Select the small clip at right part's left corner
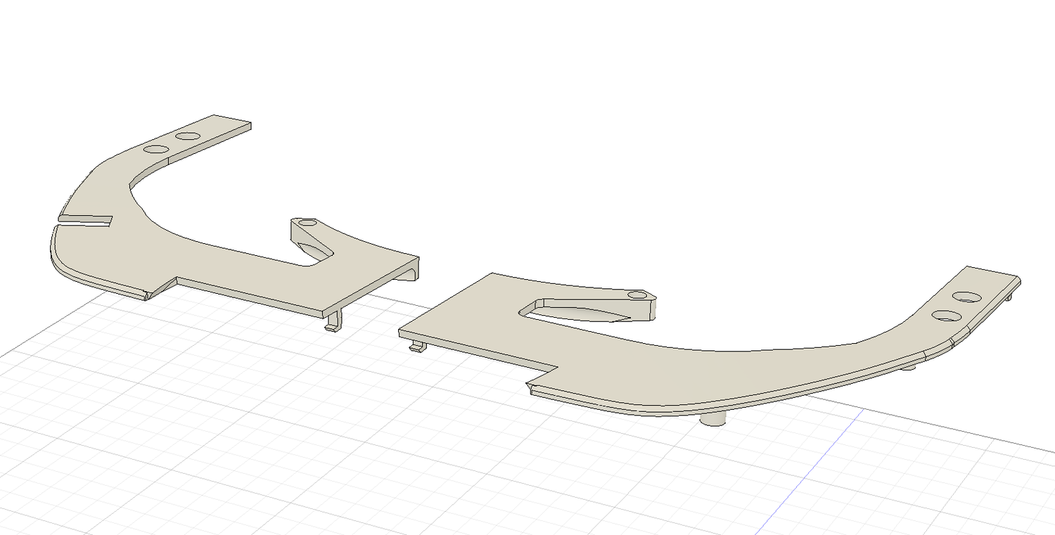 [416, 346]
